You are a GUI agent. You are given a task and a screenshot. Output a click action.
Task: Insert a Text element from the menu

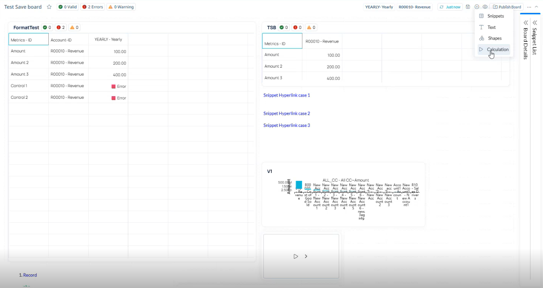(492, 27)
